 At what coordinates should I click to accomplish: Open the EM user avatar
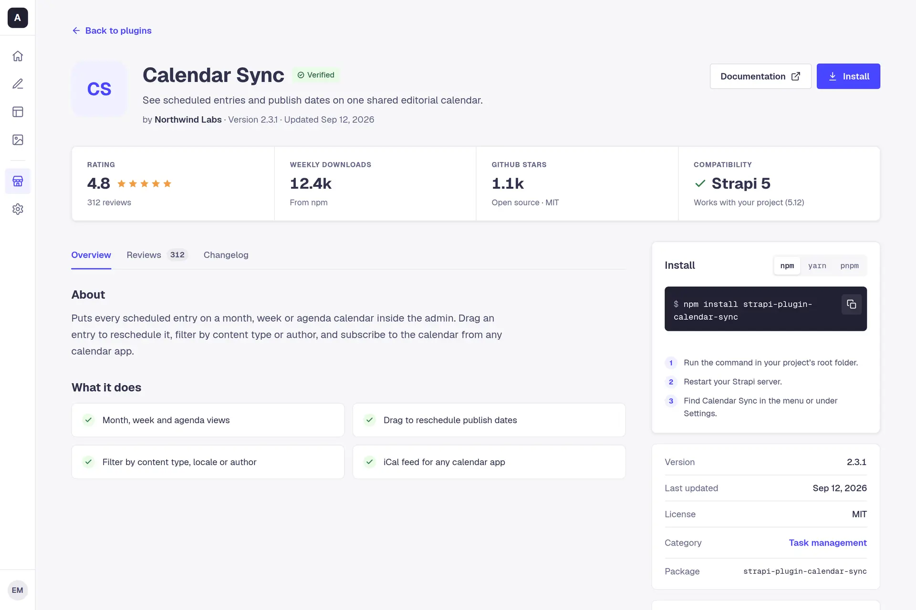pyautogui.click(x=18, y=590)
